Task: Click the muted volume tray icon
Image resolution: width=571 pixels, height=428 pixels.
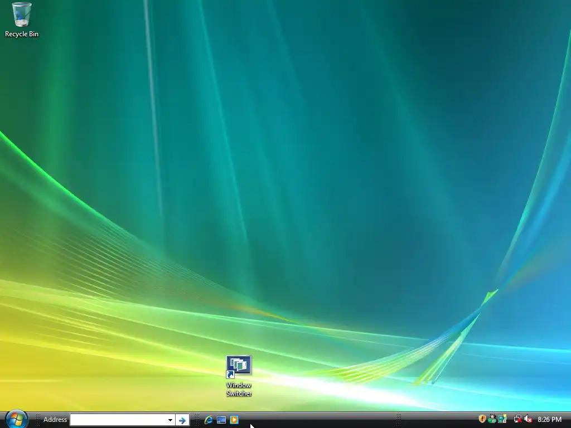Action: coord(528,419)
